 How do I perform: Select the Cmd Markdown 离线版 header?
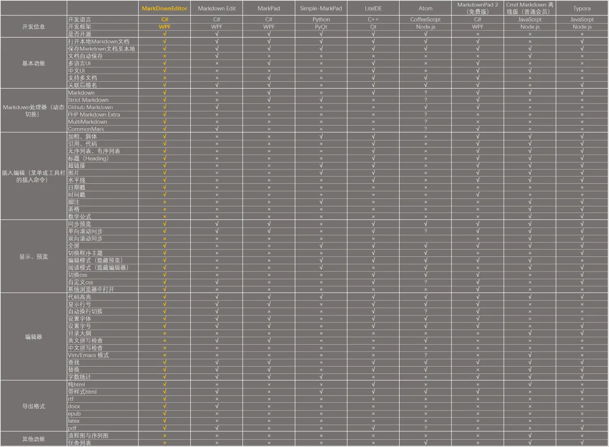(x=530, y=8)
